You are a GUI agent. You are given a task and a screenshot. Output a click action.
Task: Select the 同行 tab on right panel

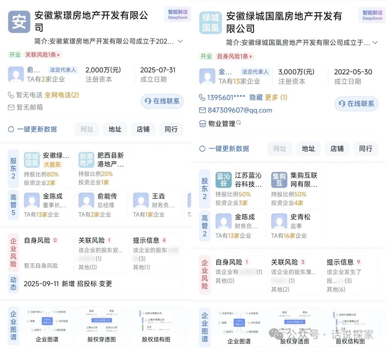coord(366,149)
